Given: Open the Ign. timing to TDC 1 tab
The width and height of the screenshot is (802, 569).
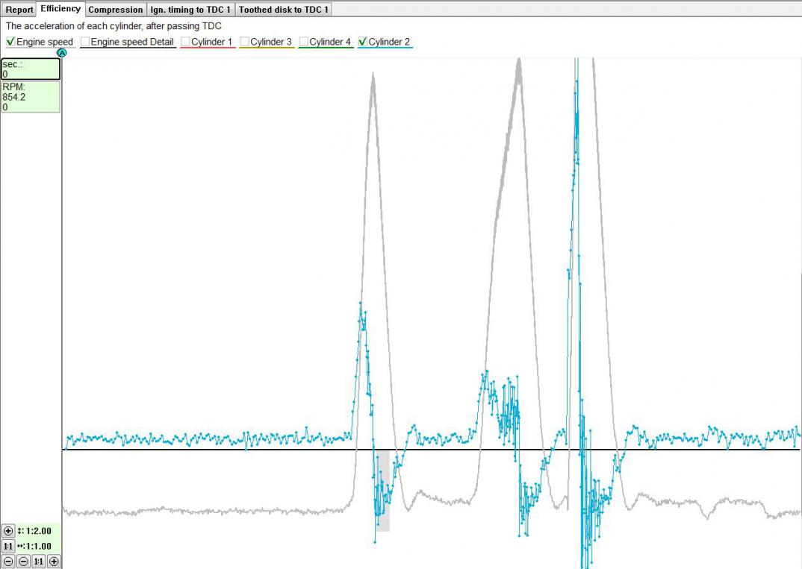Looking at the screenshot, I should click(x=190, y=10).
